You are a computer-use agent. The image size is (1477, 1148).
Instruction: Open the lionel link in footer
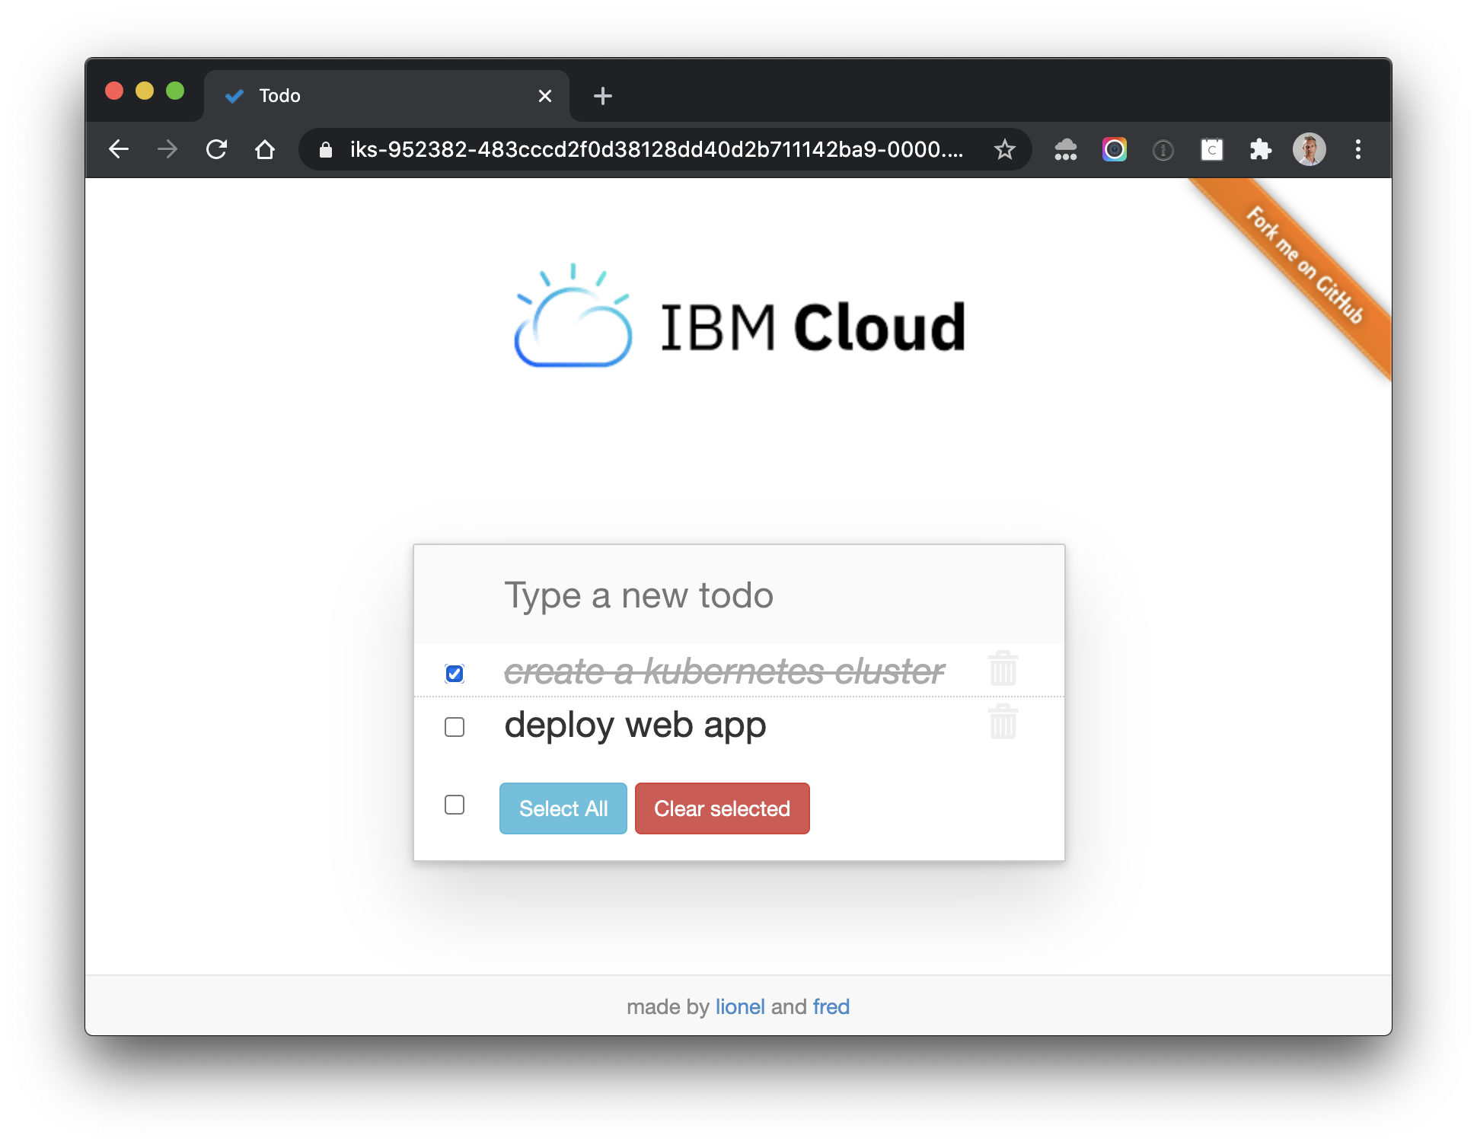pos(739,1006)
